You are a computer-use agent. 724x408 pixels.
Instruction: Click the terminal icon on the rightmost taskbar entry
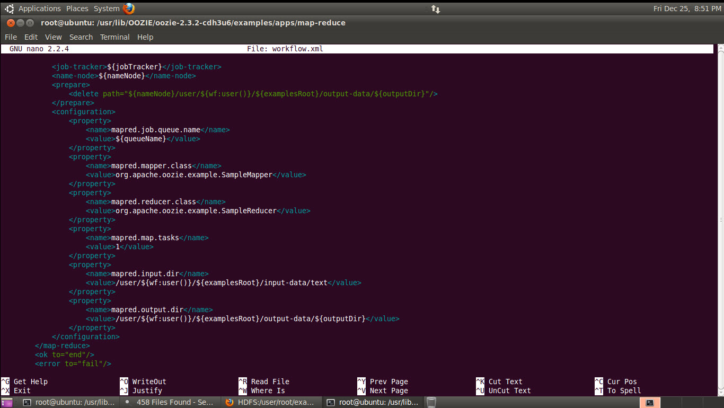tap(330, 402)
